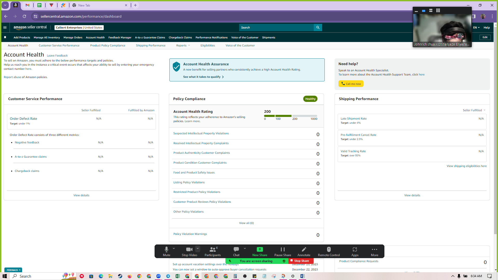Open the Zoom Annotate tool
498x280 pixels.
pyautogui.click(x=304, y=251)
